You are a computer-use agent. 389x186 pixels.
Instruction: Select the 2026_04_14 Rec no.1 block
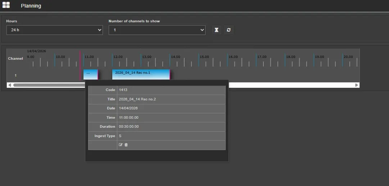coord(141,74)
